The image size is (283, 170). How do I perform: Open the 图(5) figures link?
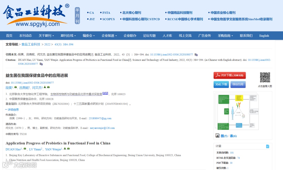coord(224,136)
